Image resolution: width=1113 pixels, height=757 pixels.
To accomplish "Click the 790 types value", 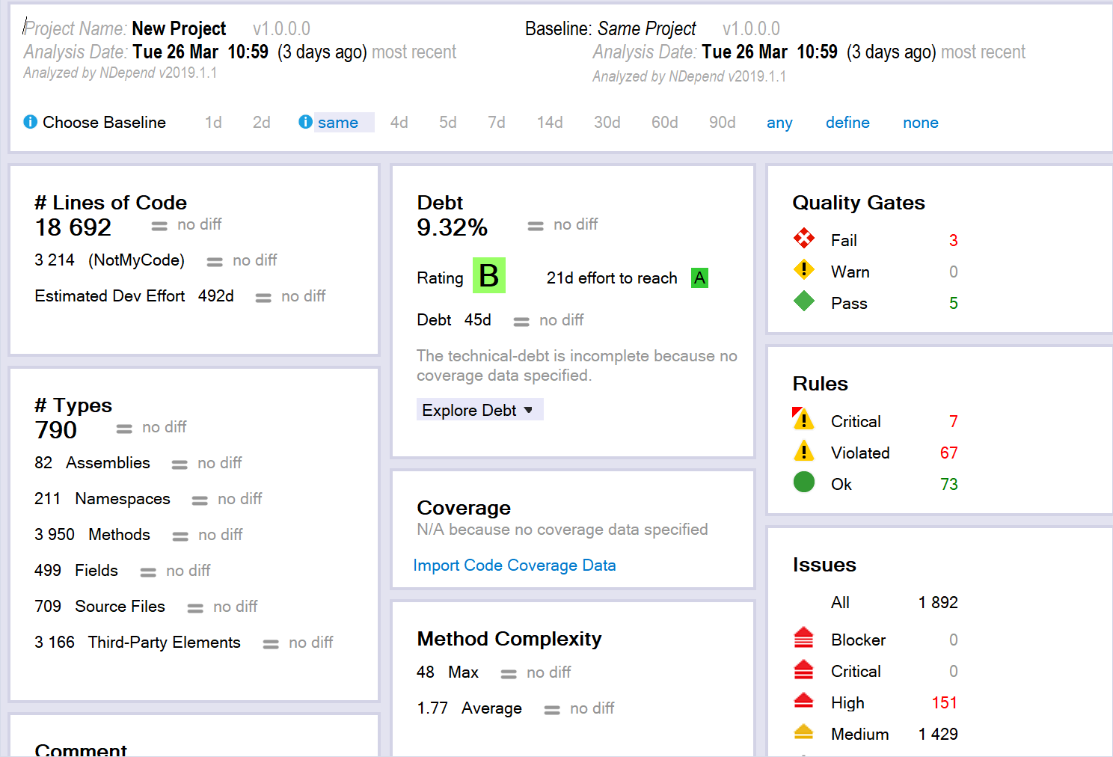I will [56, 430].
